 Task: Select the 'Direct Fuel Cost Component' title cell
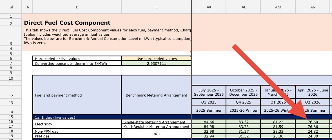(67, 23)
